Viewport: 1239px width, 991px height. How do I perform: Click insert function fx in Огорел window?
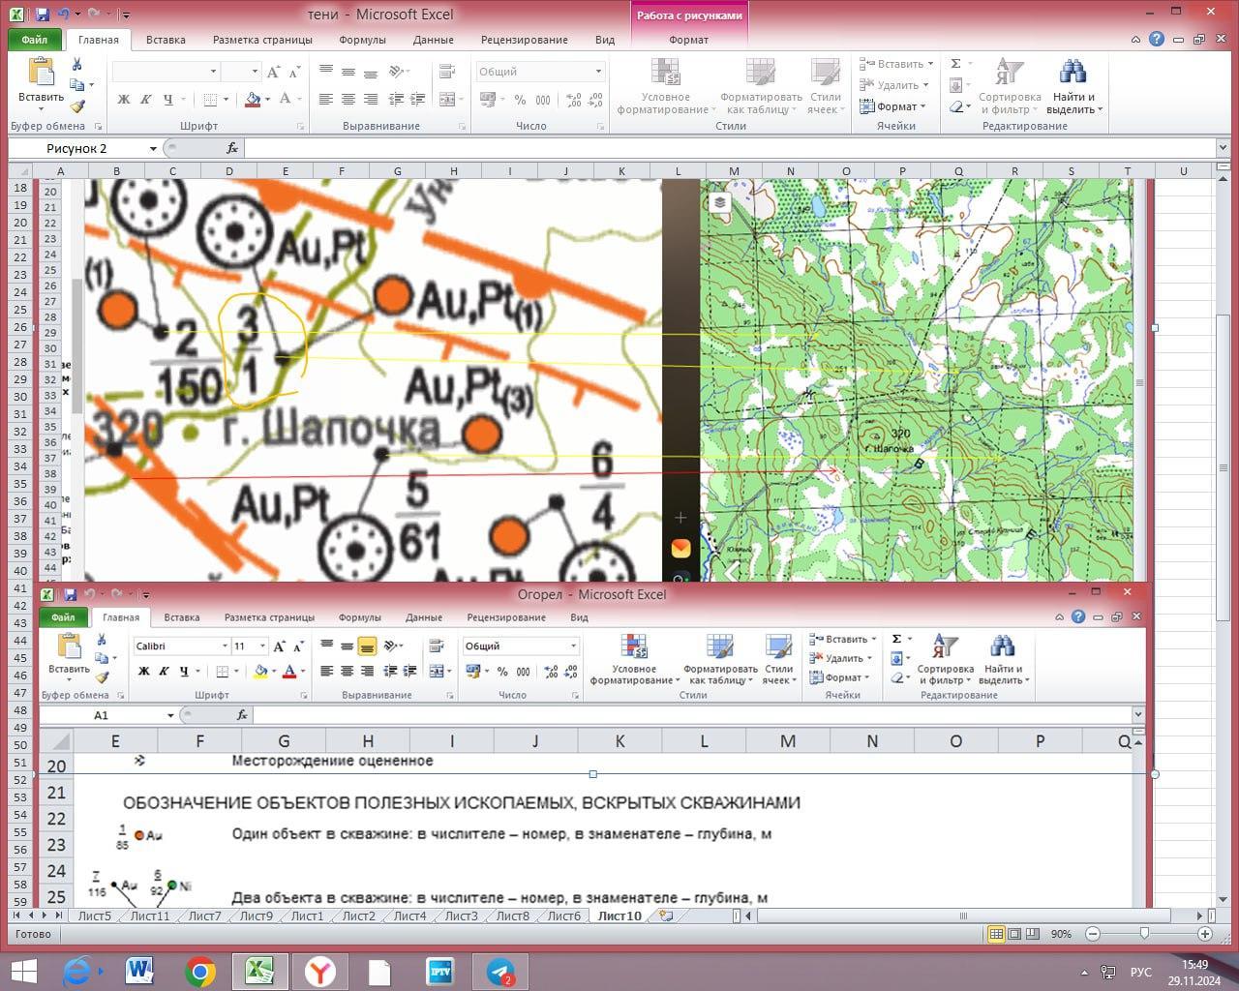pyautogui.click(x=242, y=715)
